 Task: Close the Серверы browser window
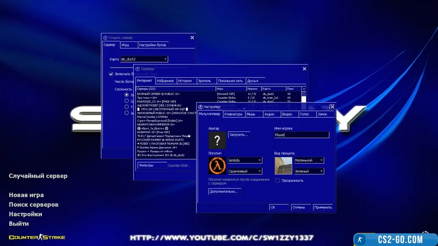click(304, 69)
